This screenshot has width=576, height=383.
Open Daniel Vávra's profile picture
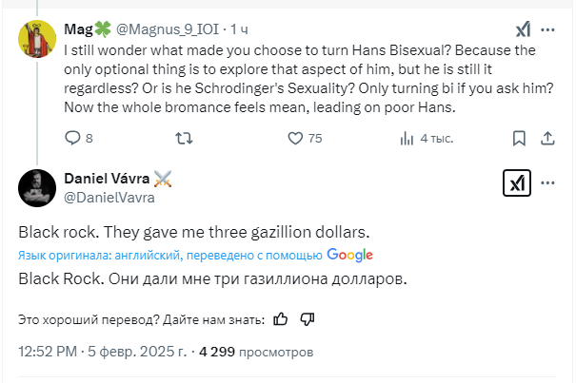35,188
